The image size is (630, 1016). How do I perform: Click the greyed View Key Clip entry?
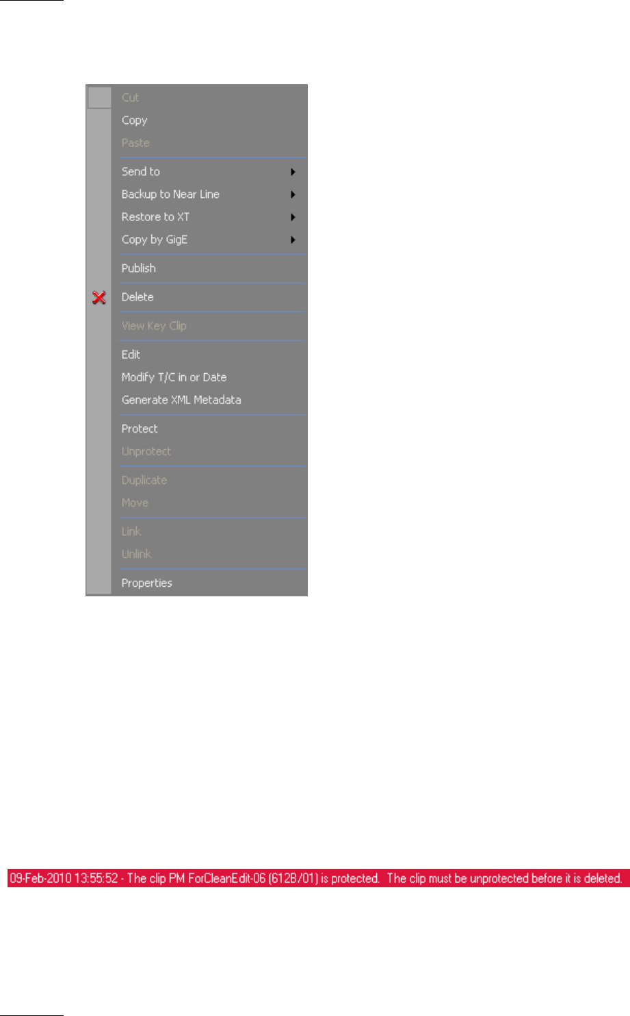pyautogui.click(x=154, y=326)
